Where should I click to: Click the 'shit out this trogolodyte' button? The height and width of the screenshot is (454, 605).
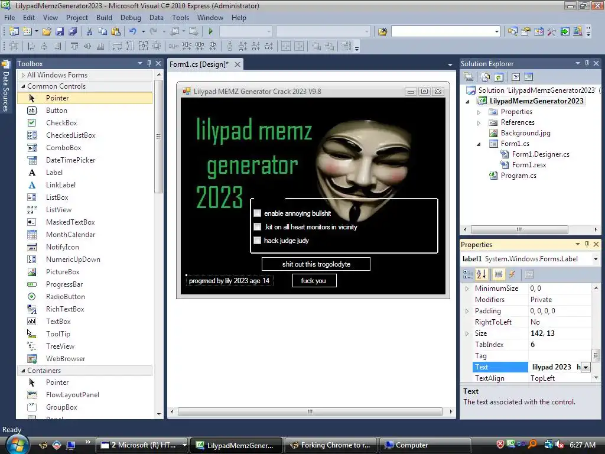click(316, 264)
